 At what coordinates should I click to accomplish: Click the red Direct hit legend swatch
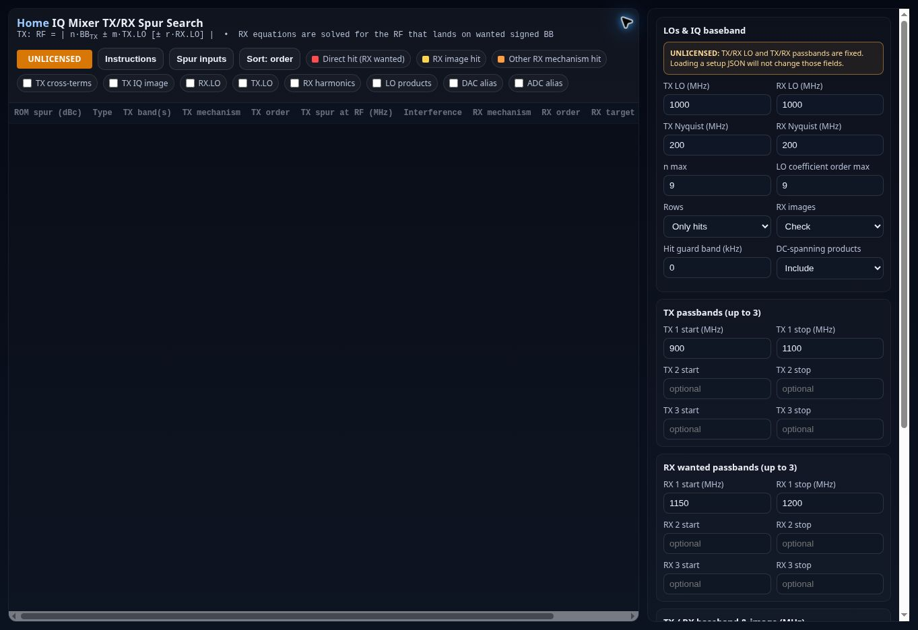click(315, 59)
